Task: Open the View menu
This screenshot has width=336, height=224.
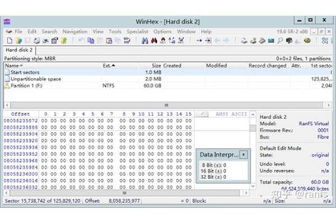Action: (98, 31)
